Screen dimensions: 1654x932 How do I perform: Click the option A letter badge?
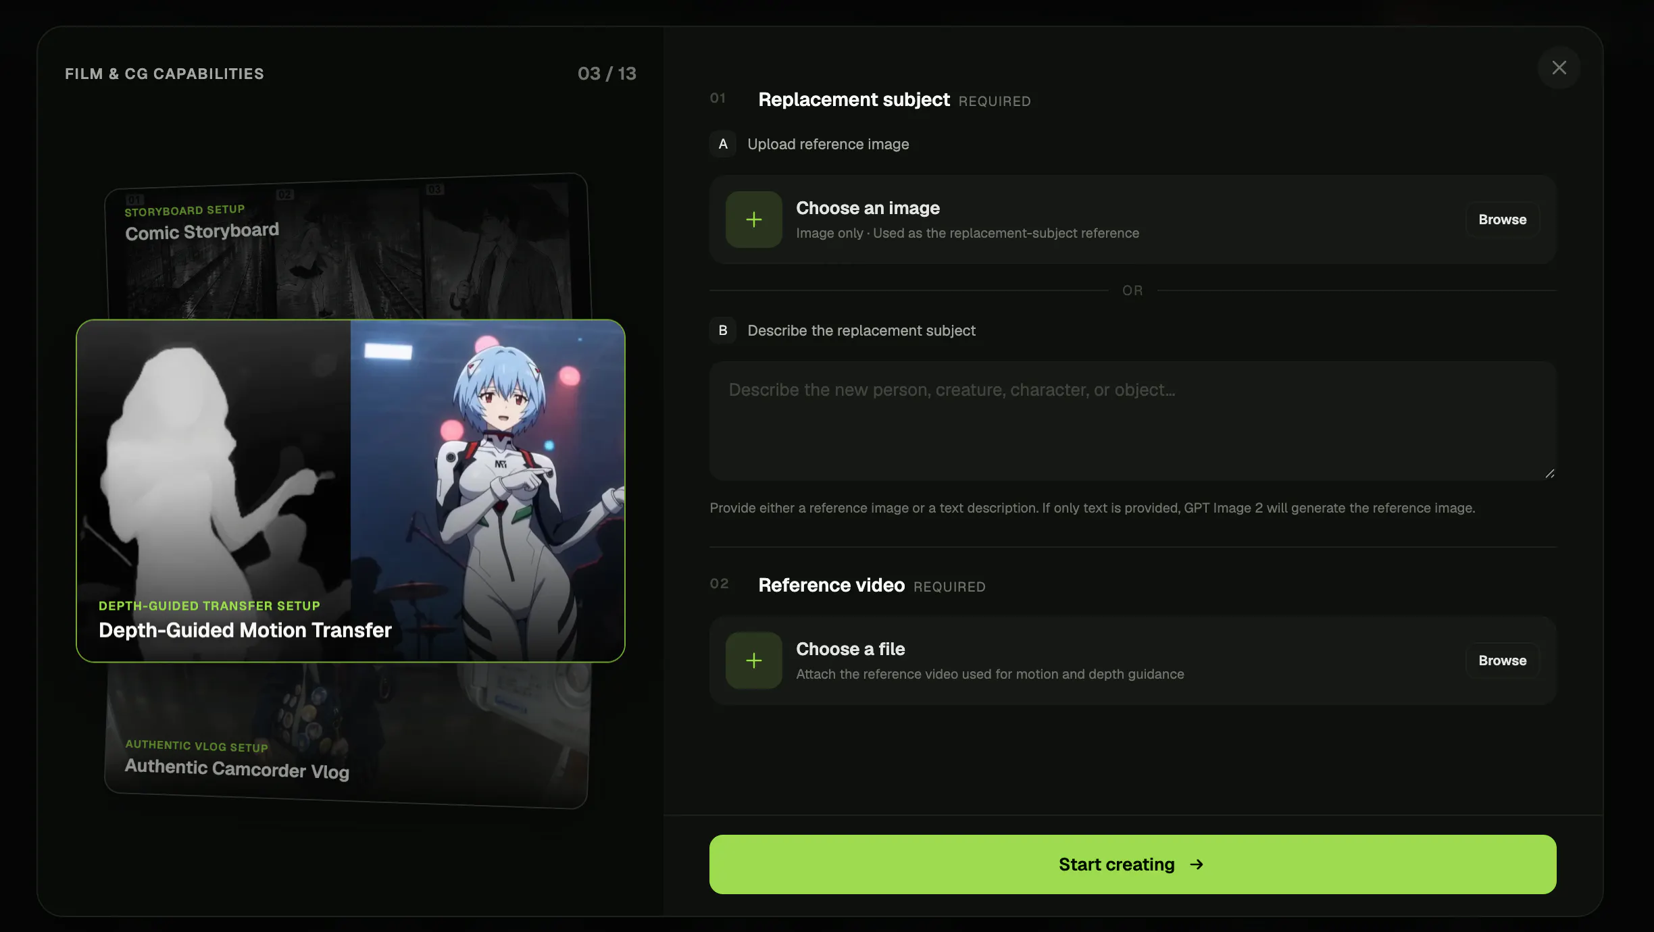[x=723, y=144]
